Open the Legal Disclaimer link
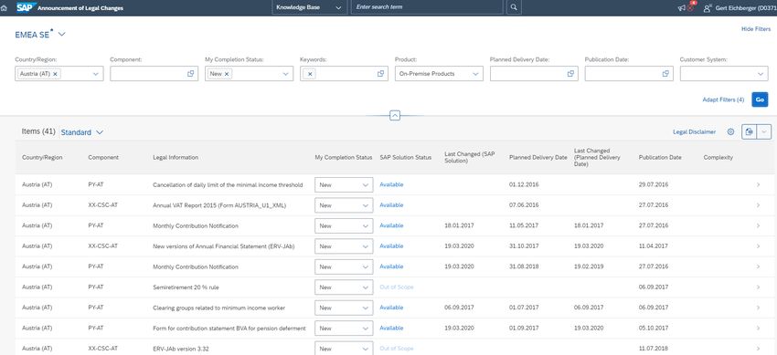 pyautogui.click(x=694, y=132)
